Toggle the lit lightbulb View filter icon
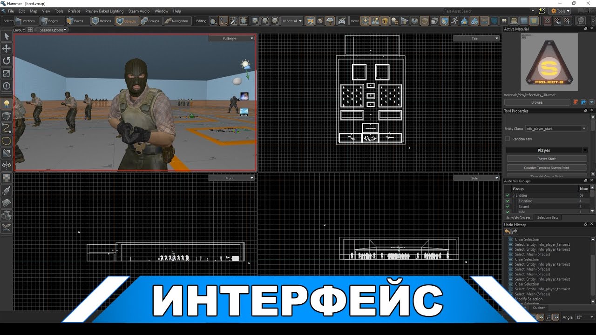Screen dimensions: 596x335 click(x=395, y=21)
